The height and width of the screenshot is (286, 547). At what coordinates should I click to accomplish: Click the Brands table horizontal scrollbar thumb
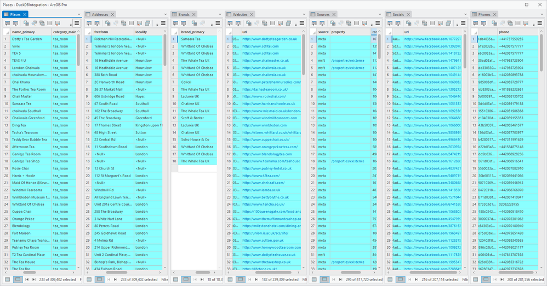tap(203, 272)
